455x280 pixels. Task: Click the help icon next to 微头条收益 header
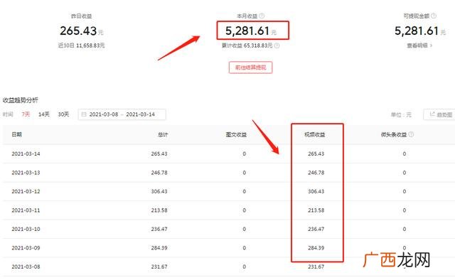411,134
